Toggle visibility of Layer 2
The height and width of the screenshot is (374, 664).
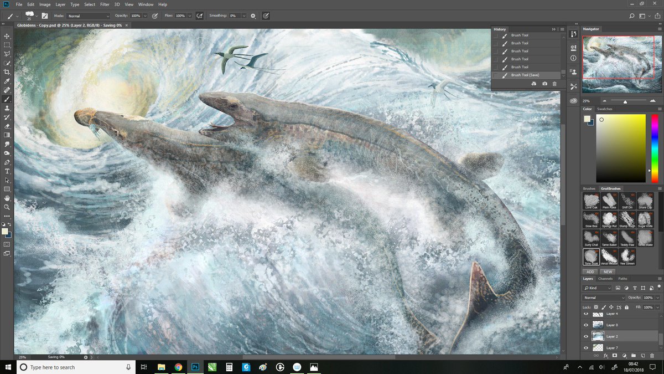pos(586,336)
